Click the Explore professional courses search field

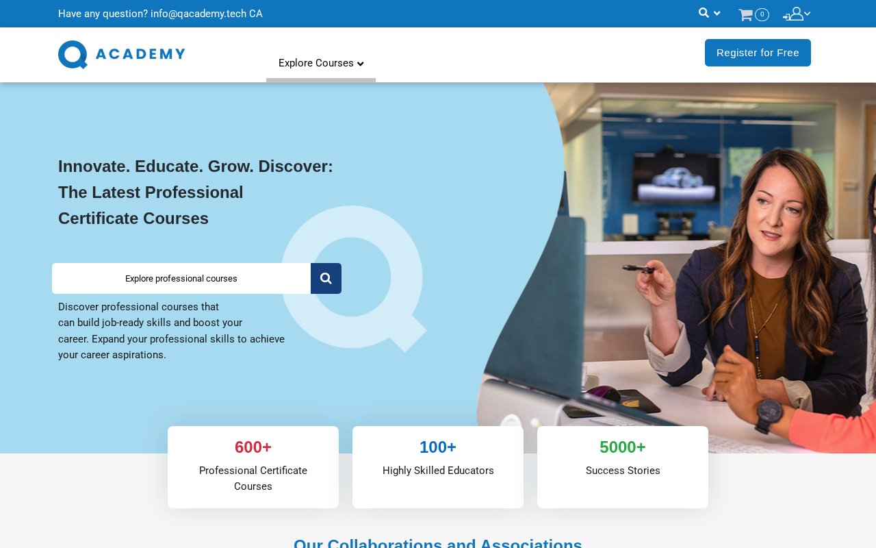(x=181, y=278)
